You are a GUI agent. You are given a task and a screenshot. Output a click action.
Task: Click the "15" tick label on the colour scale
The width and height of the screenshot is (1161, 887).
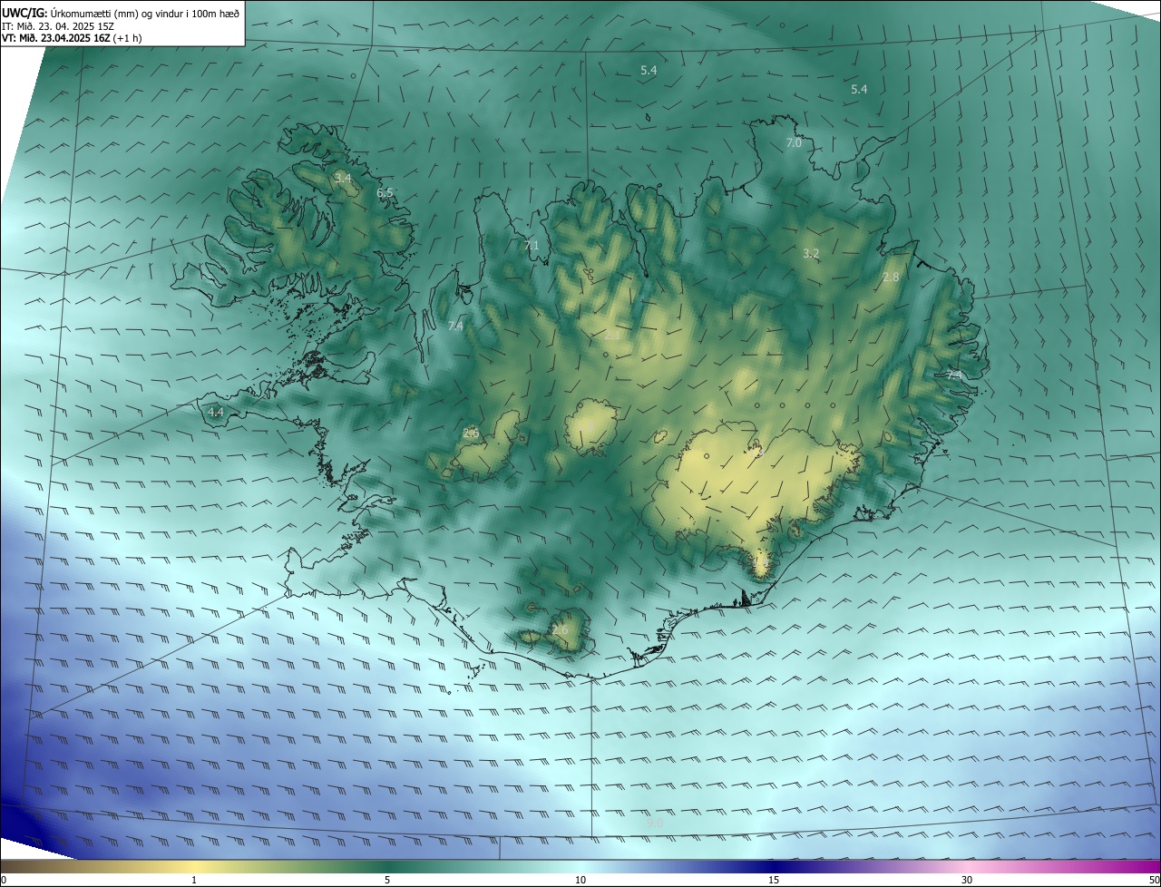coord(774,880)
